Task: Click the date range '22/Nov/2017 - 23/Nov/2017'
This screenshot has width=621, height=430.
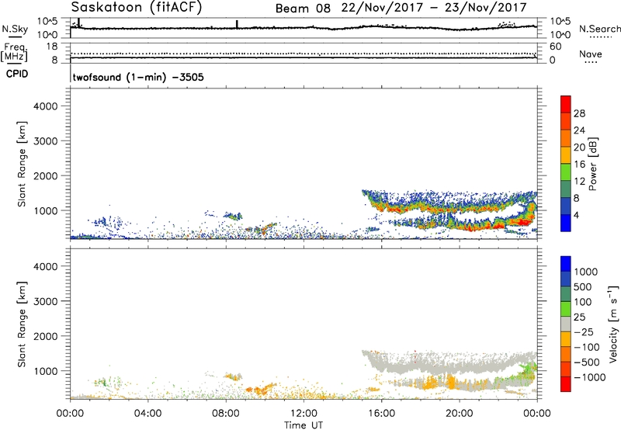Action: (x=434, y=8)
